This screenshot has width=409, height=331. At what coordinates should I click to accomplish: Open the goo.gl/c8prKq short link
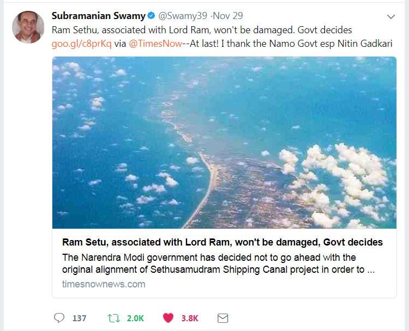click(x=81, y=44)
